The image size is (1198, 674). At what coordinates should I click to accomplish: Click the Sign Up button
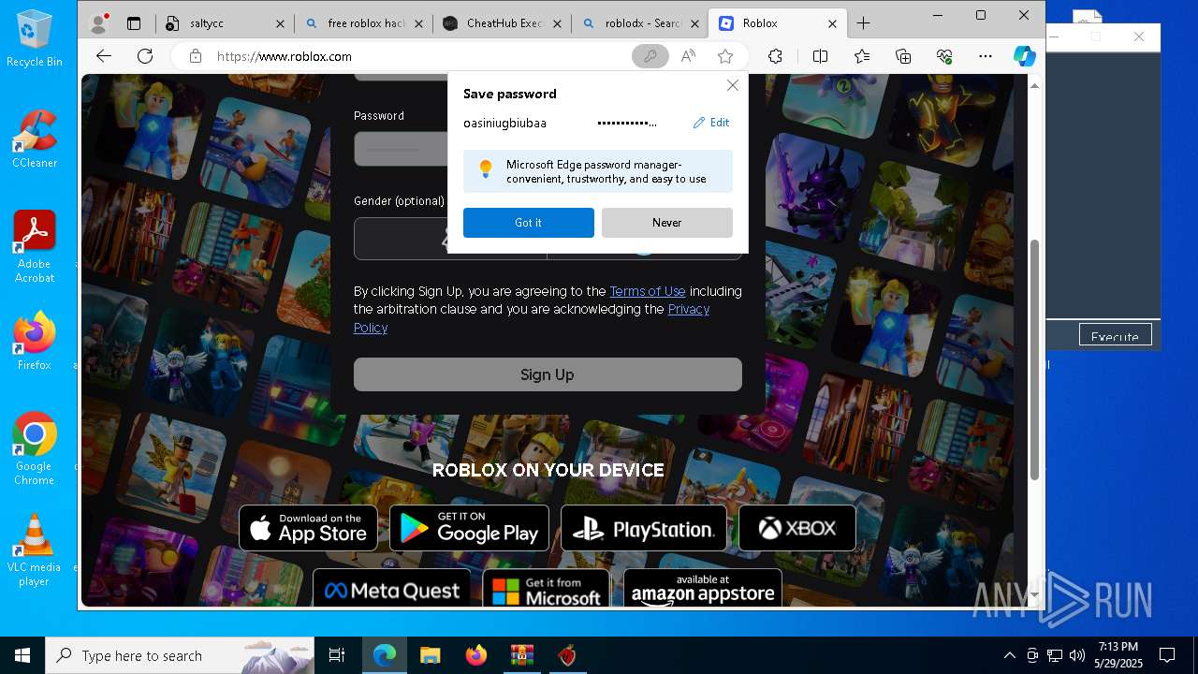tap(548, 374)
